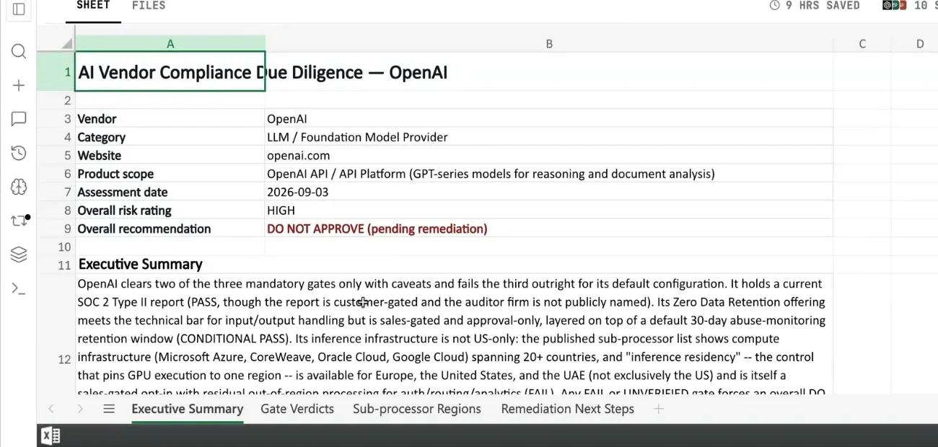Select row 9 header
The image size is (938, 447).
56,229
